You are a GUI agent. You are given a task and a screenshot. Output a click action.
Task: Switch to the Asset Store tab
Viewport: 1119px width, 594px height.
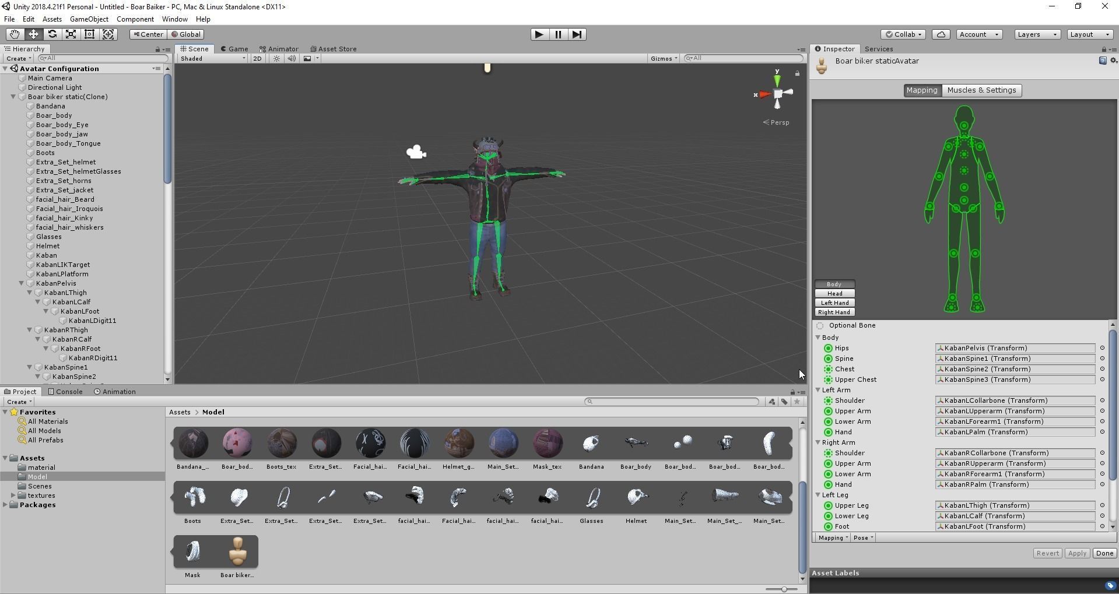pos(334,49)
